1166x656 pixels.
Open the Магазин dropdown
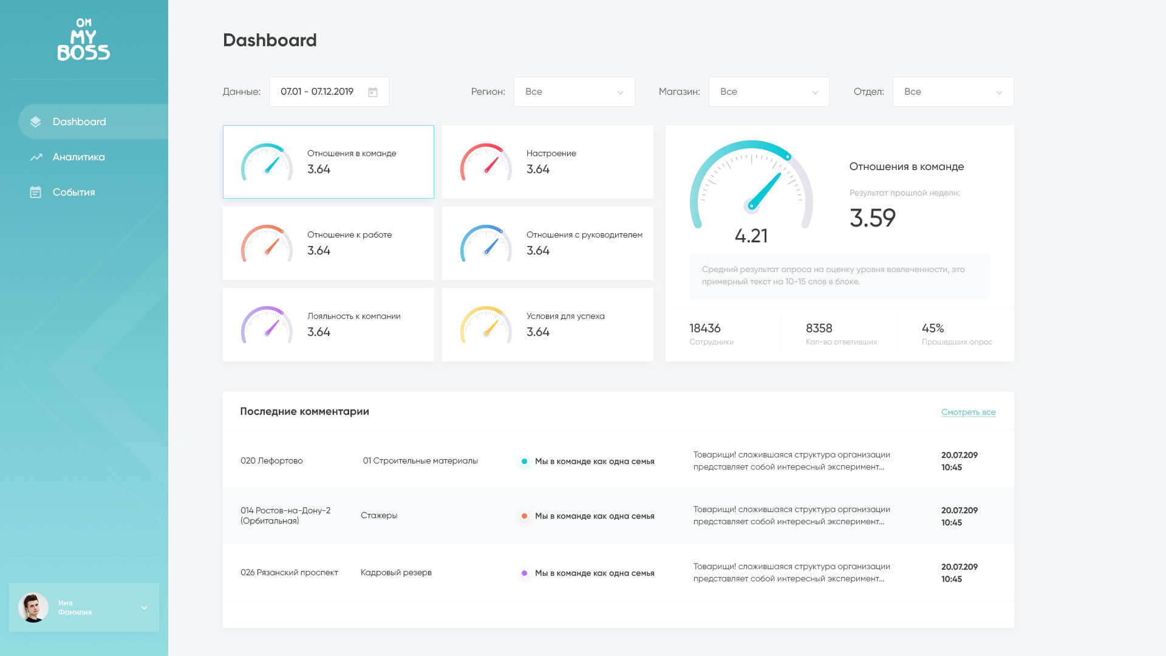coord(769,92)
